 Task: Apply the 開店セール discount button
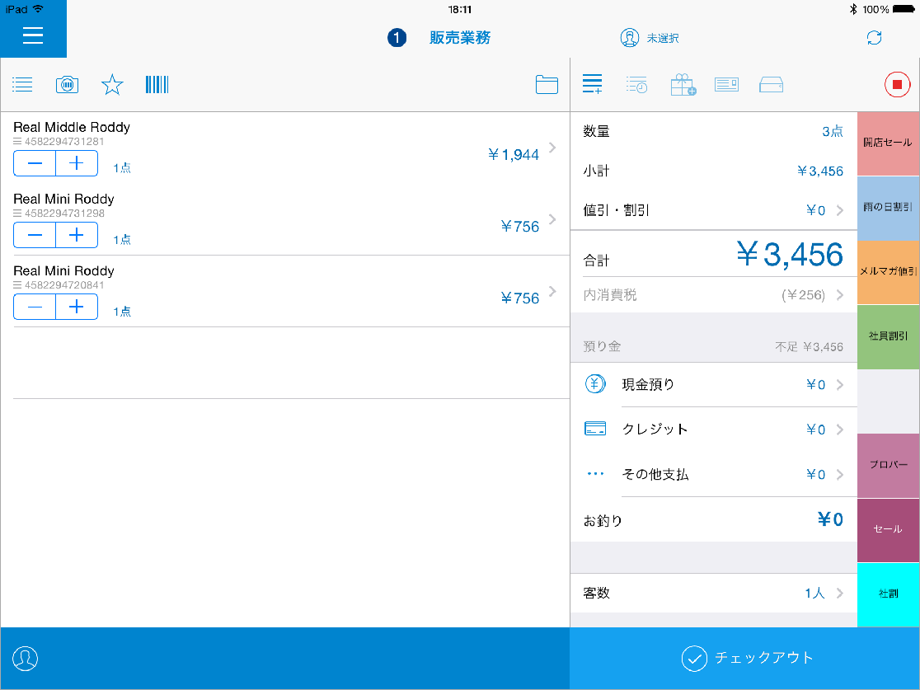(x=888, y=143)
